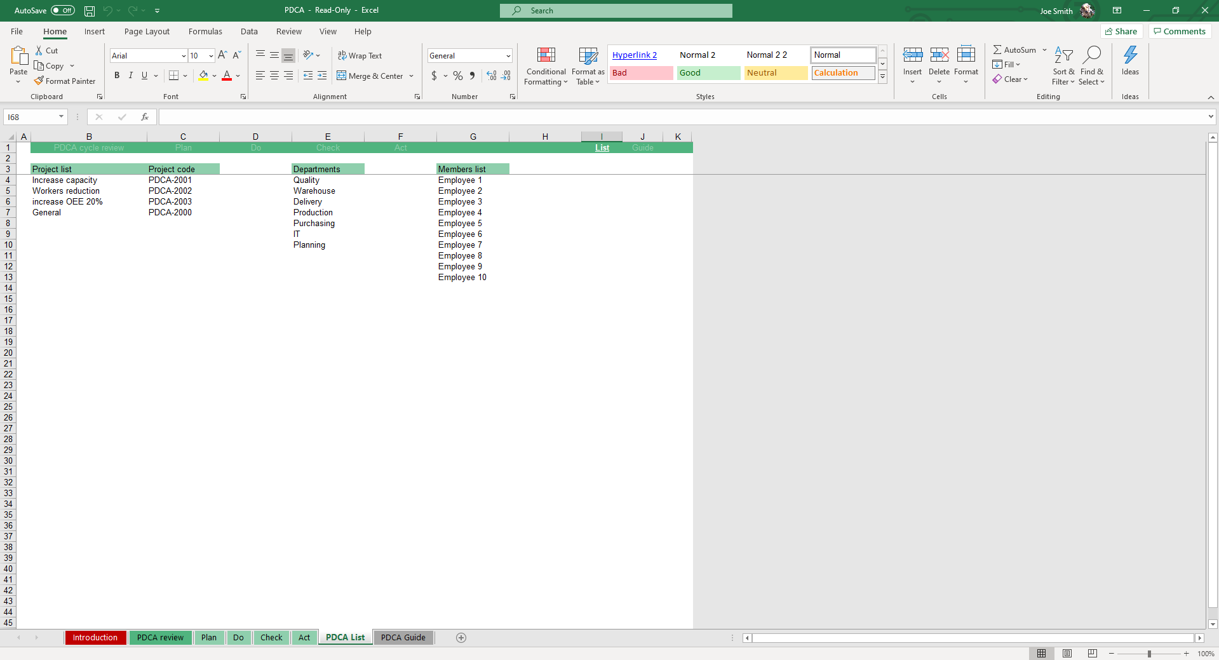The image size is (1219, 660).
Task: Expand the cell styles gallery
Action: coord(882,77)
